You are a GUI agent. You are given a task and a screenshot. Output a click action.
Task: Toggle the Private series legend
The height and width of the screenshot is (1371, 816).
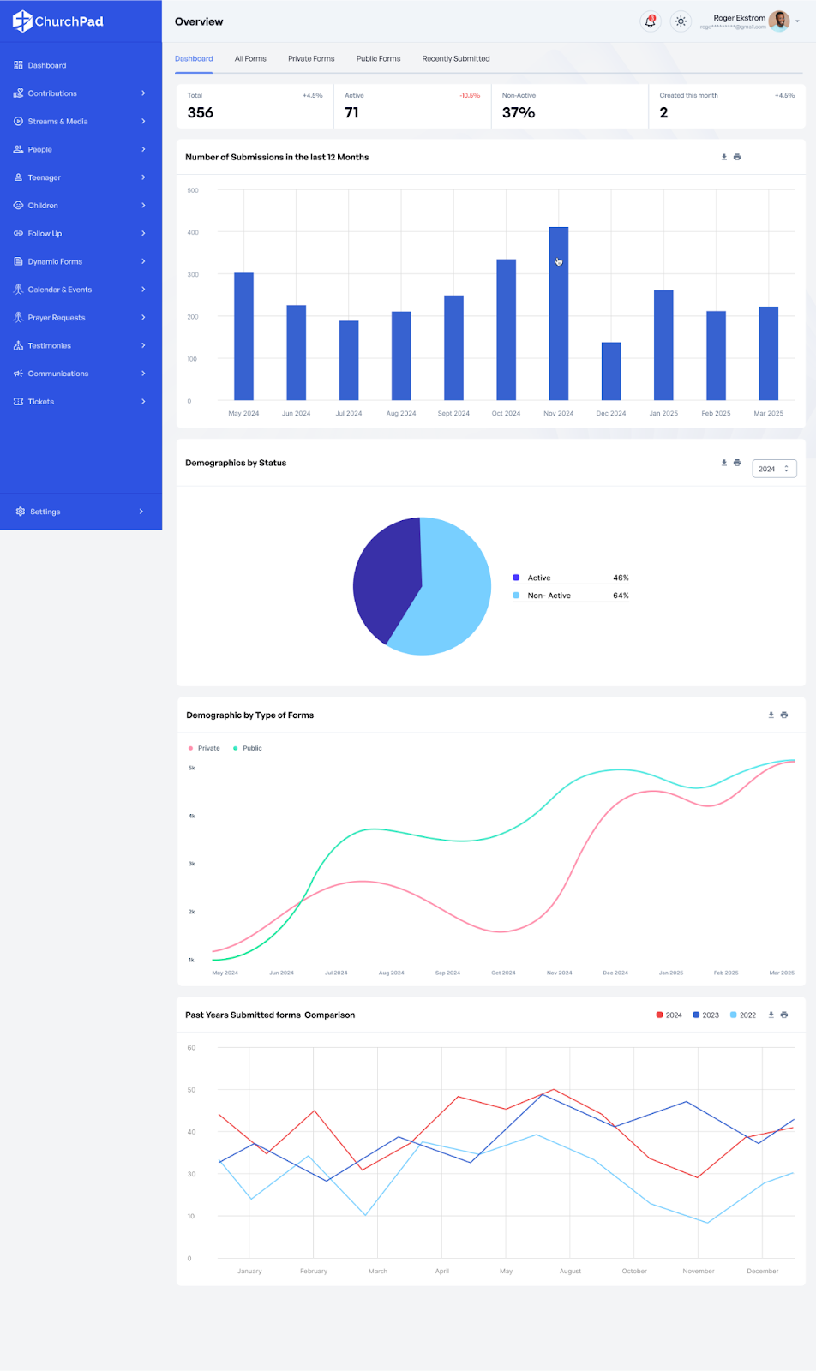tap(204, 748)
